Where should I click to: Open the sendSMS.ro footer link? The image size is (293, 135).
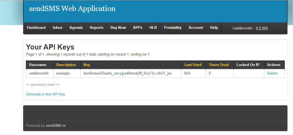pyautogui.click(x=56, y=126)
